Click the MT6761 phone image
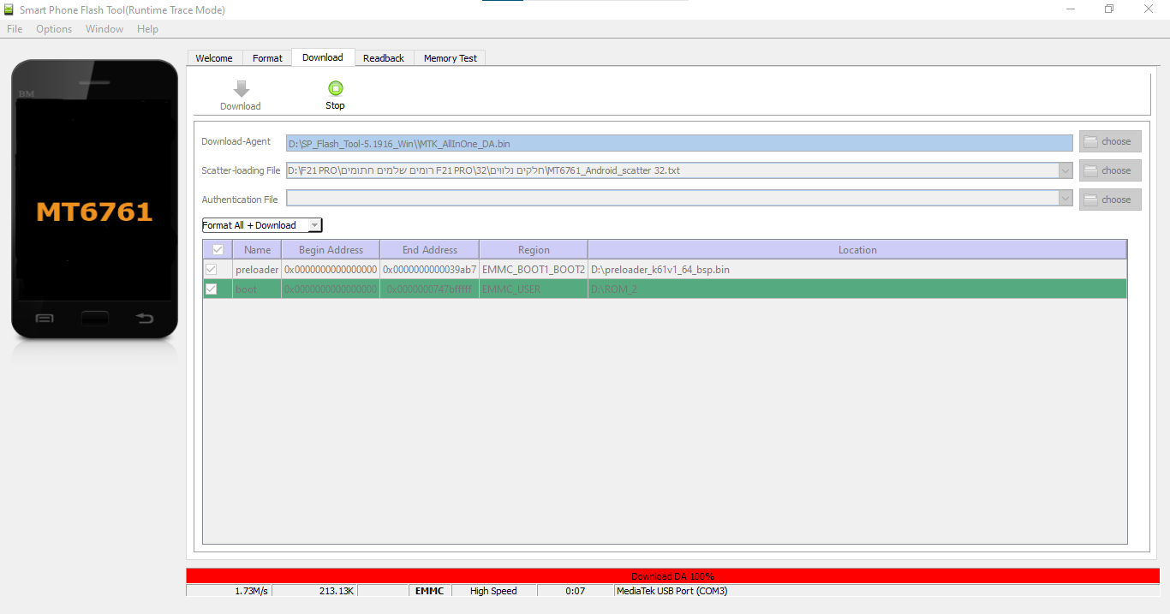This screenshot has height=614, width=1170. 94,199
